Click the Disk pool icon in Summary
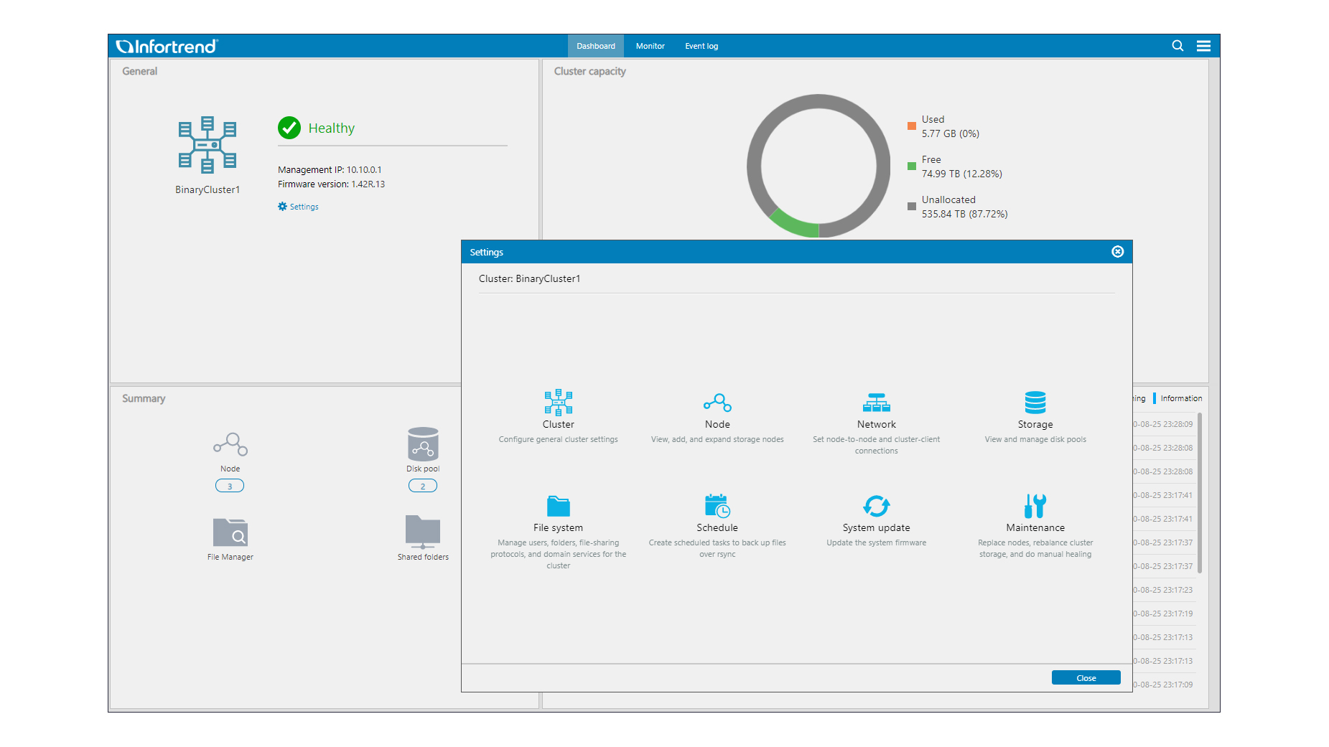1329x747 pixels. pos(423,444)
